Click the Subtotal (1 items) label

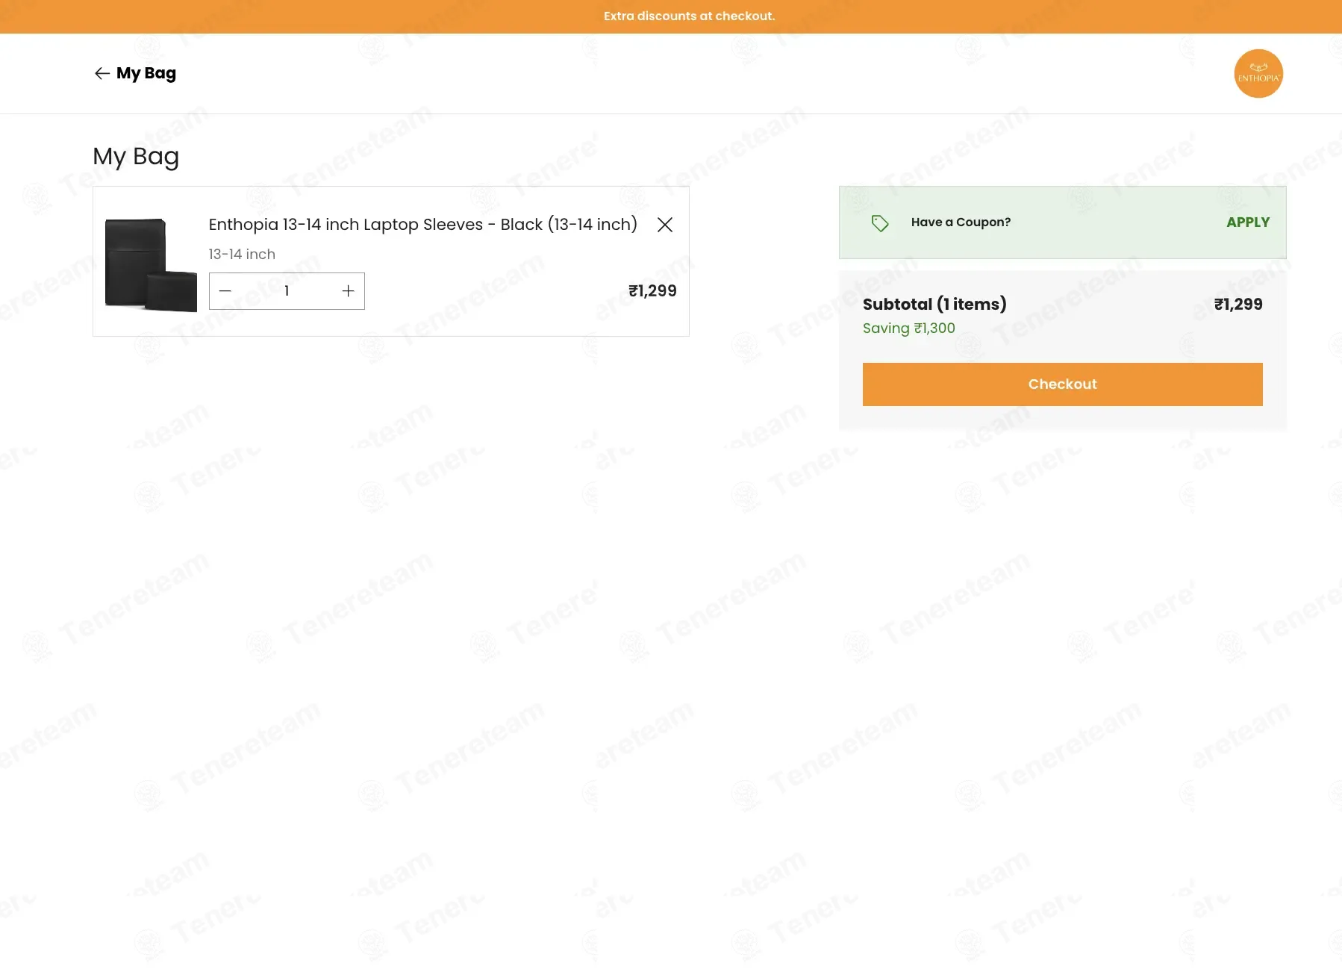(934, 305)
